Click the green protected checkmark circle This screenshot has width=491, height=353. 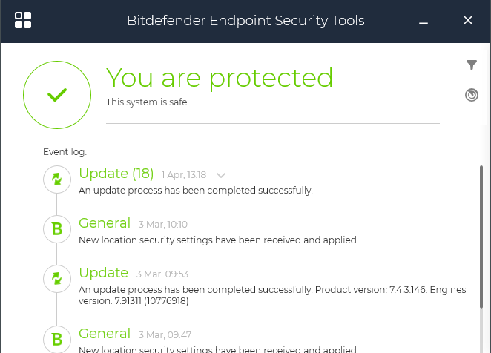tap(57, 95)
